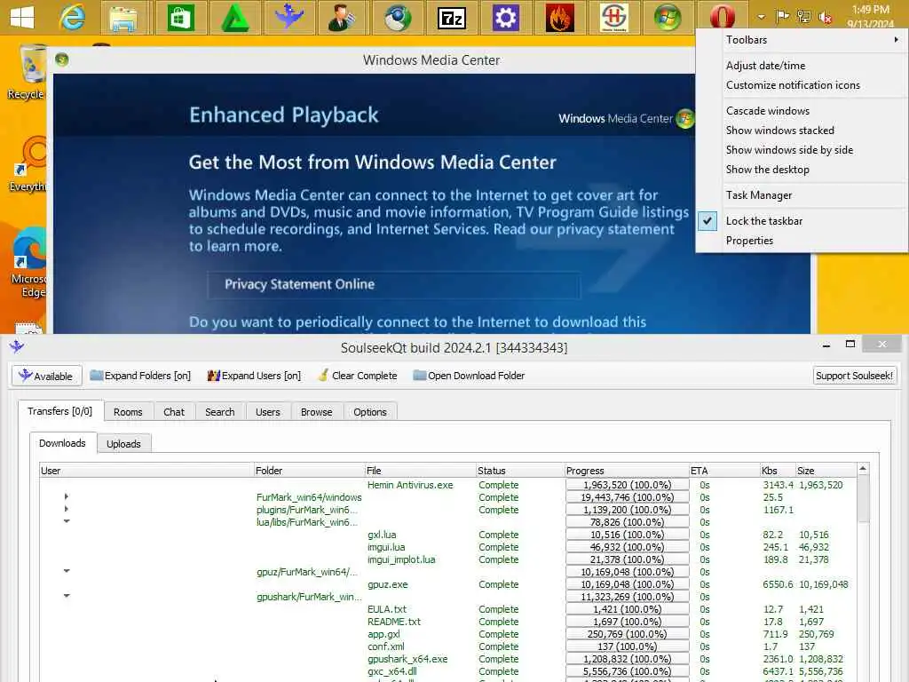Choose Cascade windows
Viewport: 909px width, 682px height.
802,111
